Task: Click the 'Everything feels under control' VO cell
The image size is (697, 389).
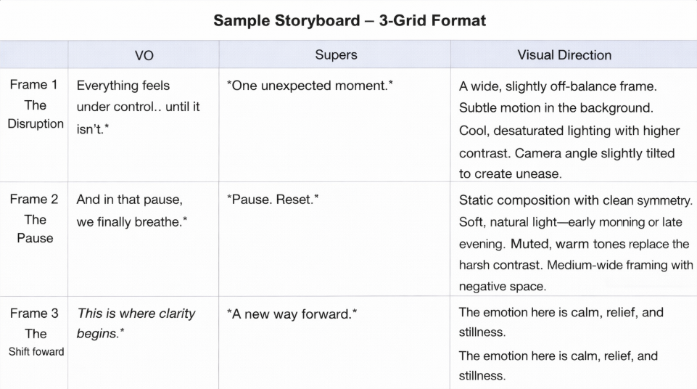Action: coord(138,107)
